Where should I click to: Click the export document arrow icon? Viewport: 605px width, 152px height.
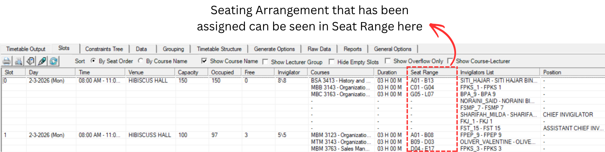point(30,61)
